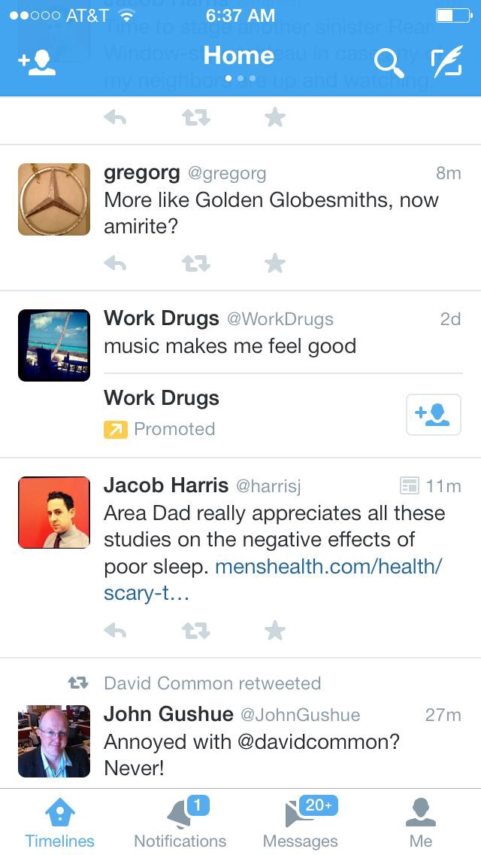
Task: Switch to the Notifications tab
Action: pos(180,823)
